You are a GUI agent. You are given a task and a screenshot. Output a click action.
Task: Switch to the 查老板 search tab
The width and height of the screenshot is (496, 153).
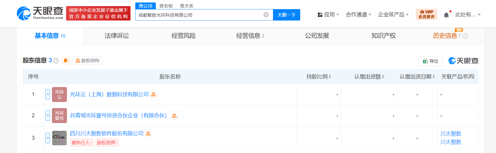click(166, 6)
